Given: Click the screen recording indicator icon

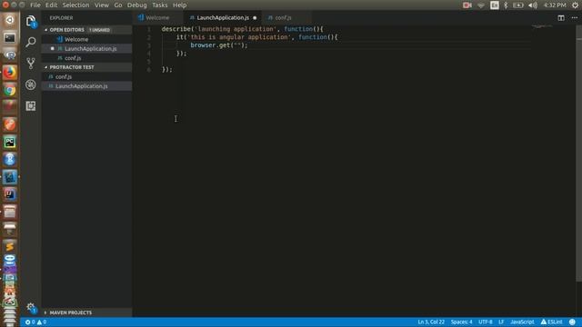Looking at the screenshot, I should 467,5.
